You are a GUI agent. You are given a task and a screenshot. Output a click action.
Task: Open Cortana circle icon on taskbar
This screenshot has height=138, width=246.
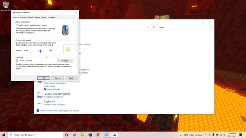pos(66,135)
